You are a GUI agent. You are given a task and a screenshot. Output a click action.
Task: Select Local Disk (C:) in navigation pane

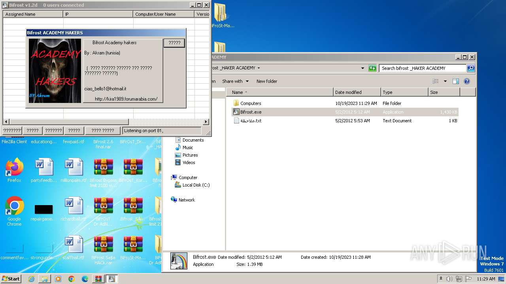[196, 185]
